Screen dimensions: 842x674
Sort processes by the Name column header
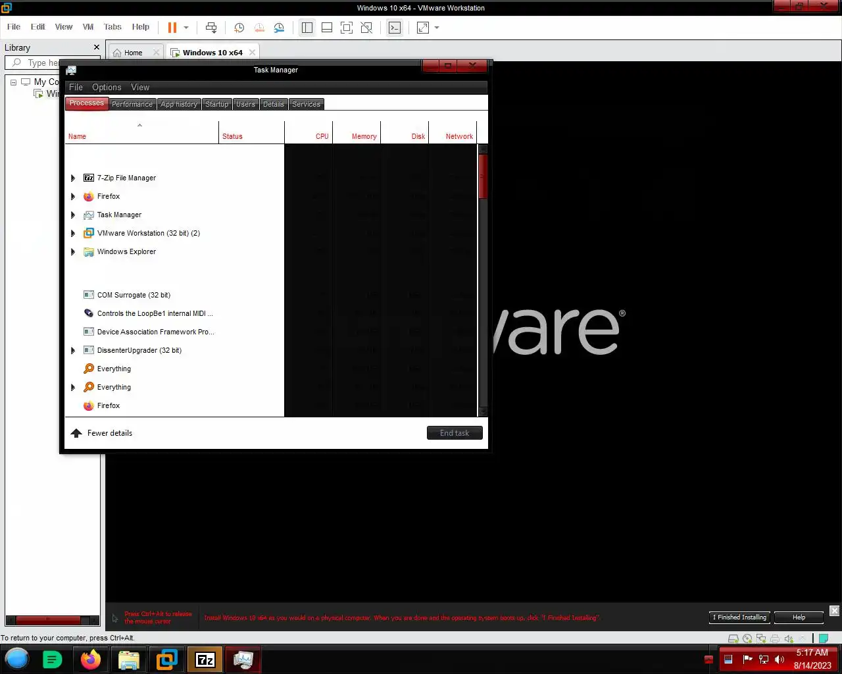click(141, 132)
